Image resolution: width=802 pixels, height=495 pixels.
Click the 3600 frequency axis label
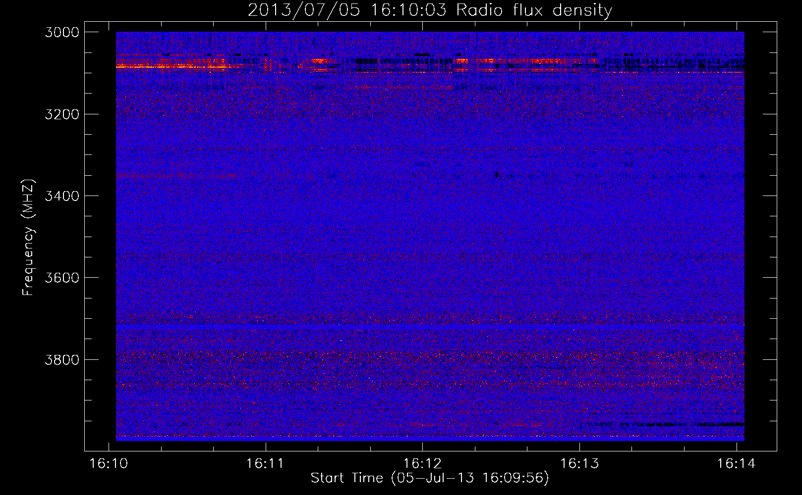(62, 278)
